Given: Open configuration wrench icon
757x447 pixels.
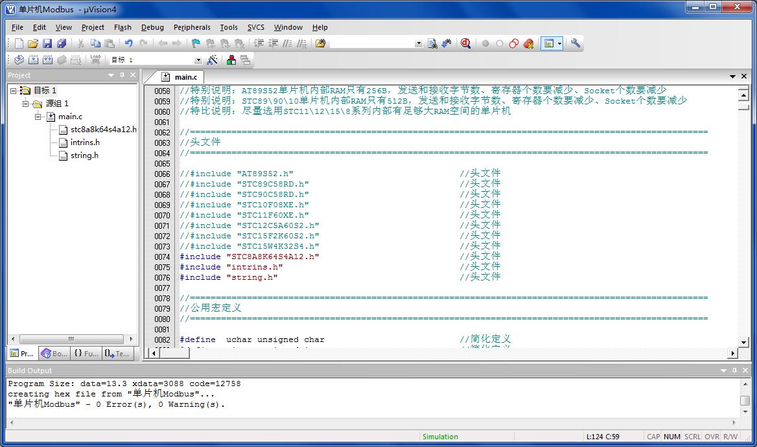Looking at the screenshot, I should (x=575, y=43).
